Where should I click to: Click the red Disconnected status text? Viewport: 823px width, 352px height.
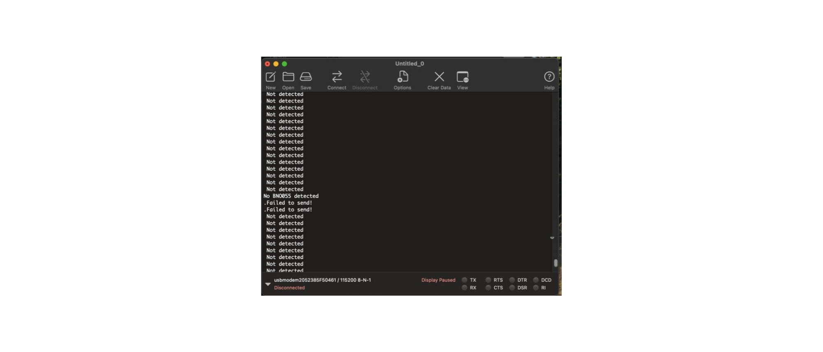pyautogui.click(x=289, y=288)
